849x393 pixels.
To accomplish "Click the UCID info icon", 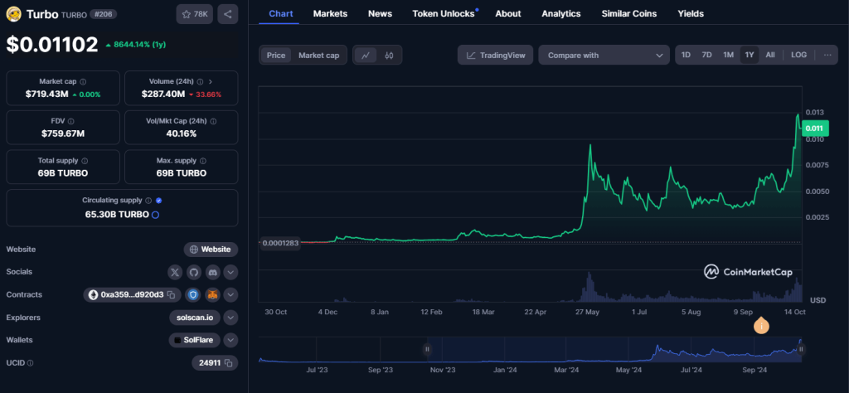I will [31, 362].
